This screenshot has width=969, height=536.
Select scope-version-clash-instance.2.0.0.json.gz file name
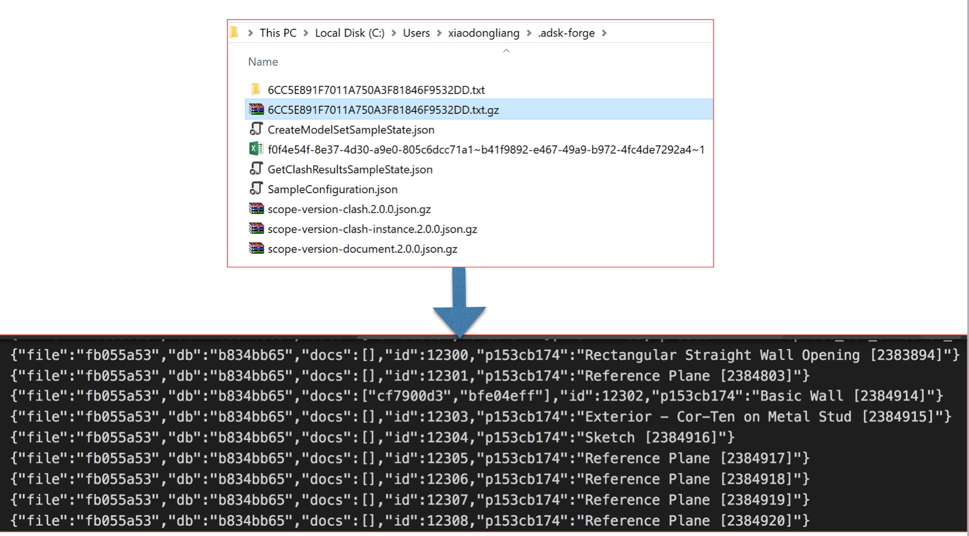coord(372,229)
